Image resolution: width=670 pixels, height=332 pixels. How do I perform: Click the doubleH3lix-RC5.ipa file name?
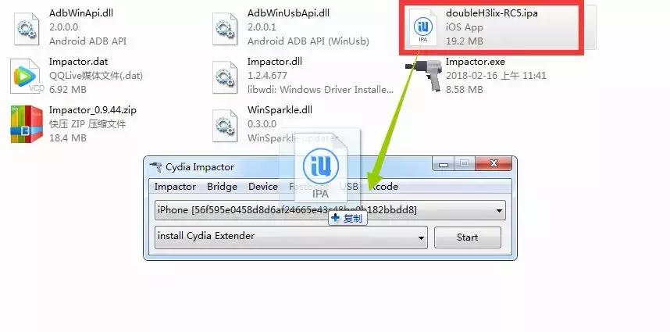pos(492,12)
